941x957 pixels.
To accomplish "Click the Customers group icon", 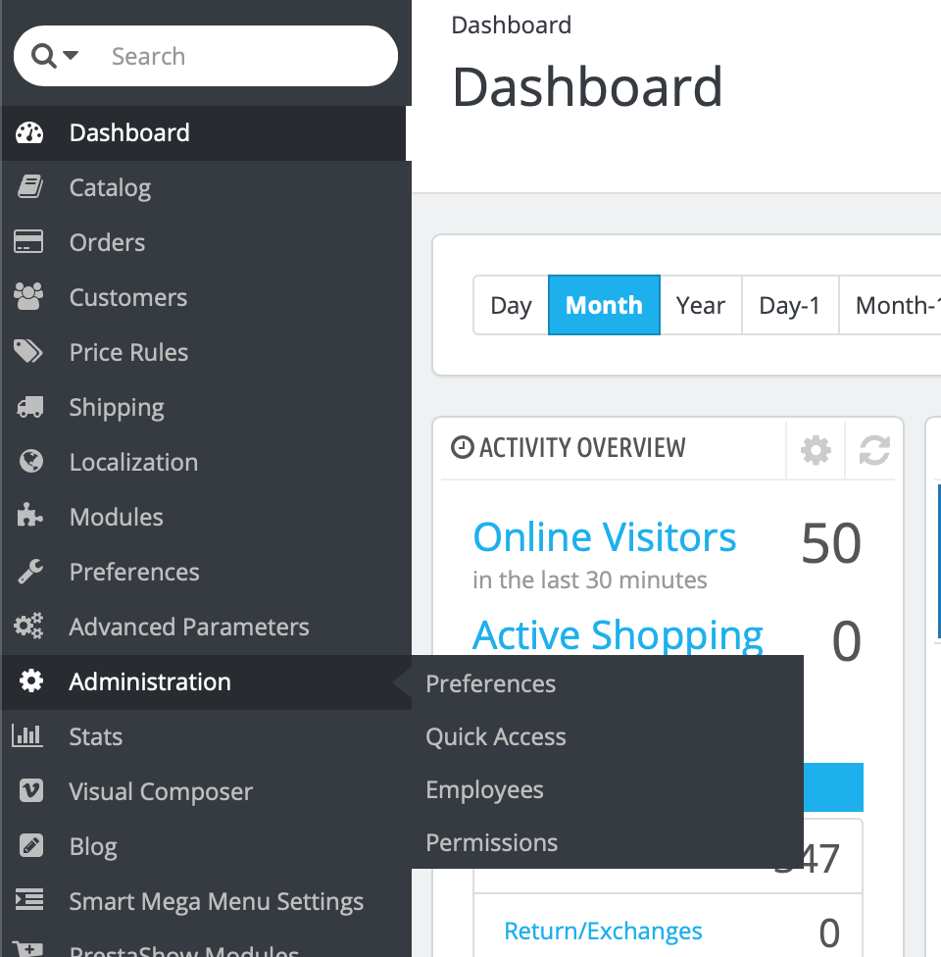I will coord(28,297).
